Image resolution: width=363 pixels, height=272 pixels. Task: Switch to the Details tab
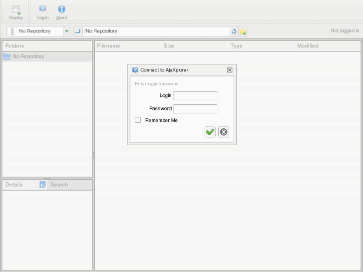click(14, 185)
